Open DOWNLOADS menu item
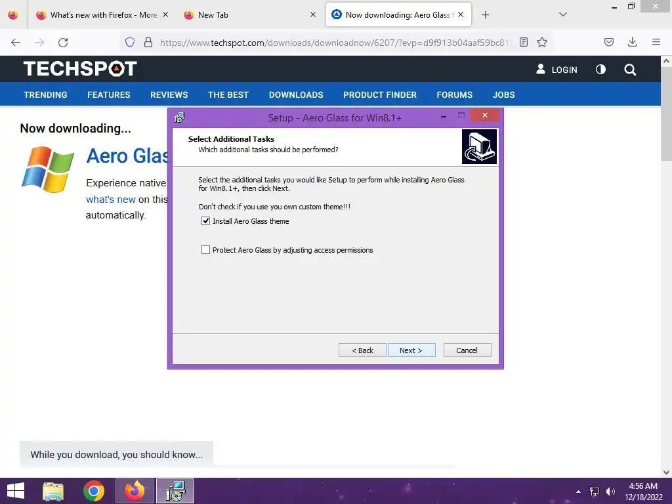672x504 pixels. click(296, 94)
